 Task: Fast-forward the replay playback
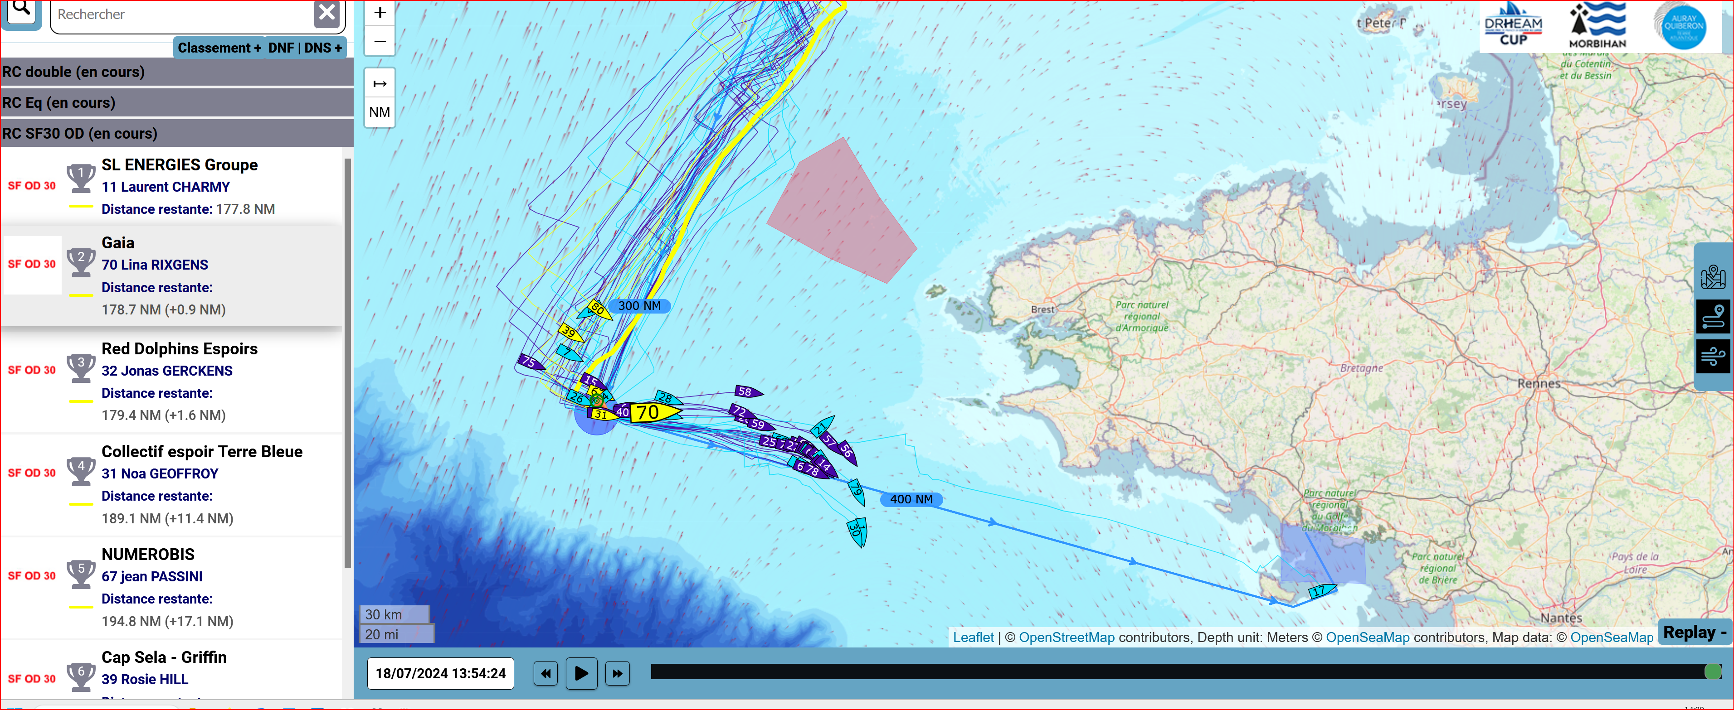coord(617,673)
